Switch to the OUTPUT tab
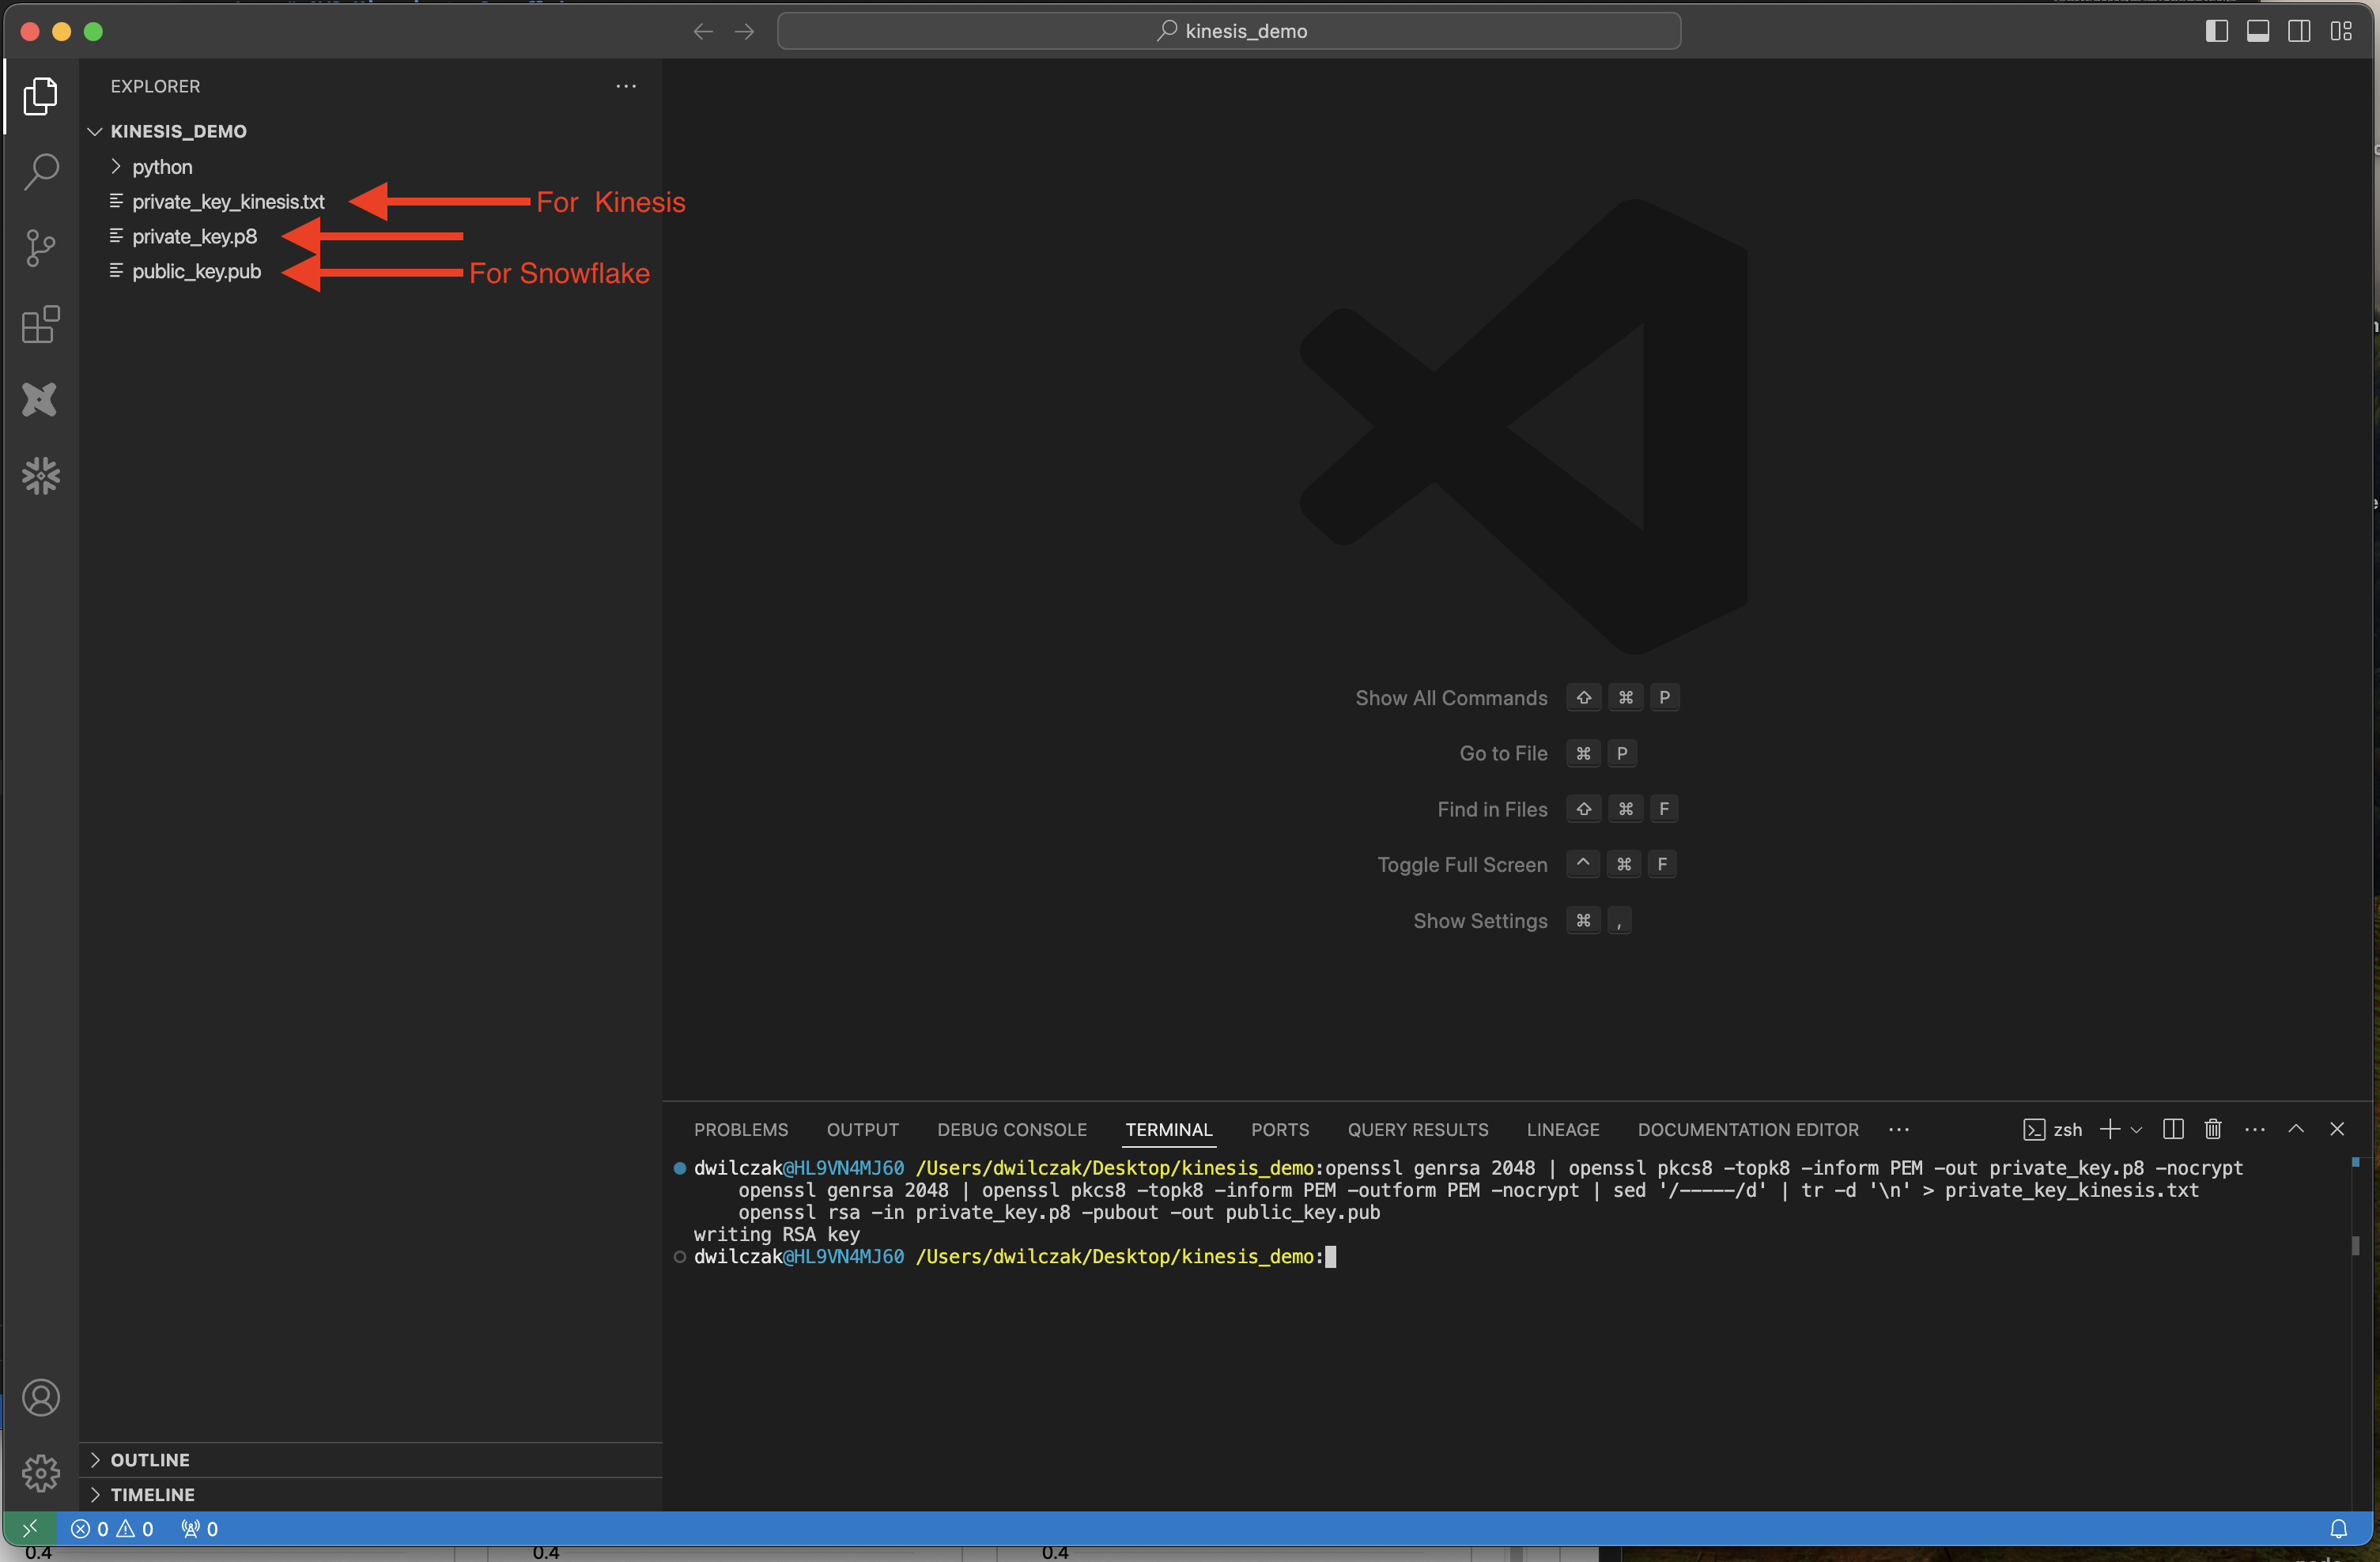The width and height of the screenshot is (2380, 1562). (862, 1129)
